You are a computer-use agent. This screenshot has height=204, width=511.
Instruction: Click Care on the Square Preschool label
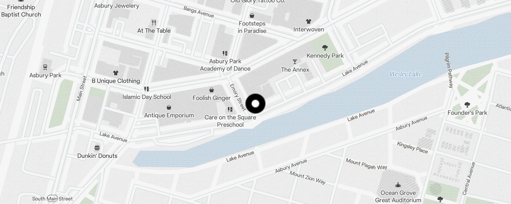[230, 121]
